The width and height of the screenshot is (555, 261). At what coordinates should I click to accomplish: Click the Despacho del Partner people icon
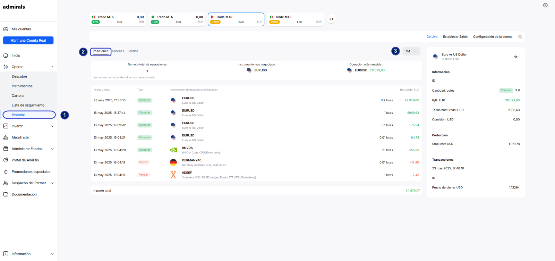click(x=6, y=183)
